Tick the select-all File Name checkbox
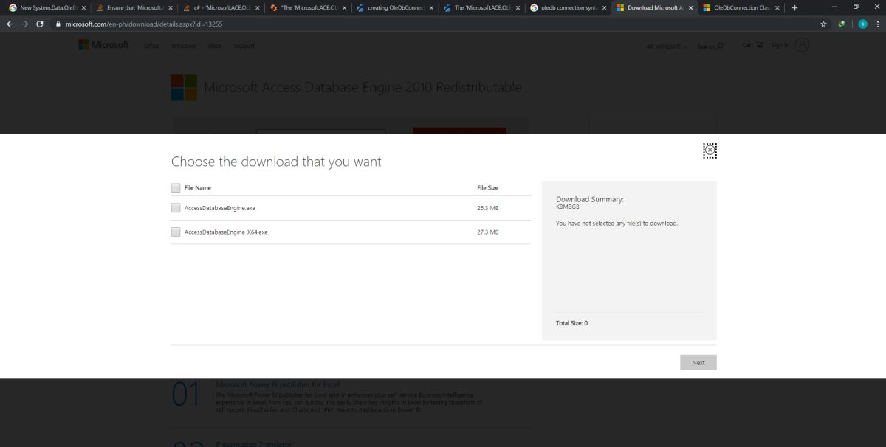The width and height of the screenshot is (886, 447). [176, 187]
